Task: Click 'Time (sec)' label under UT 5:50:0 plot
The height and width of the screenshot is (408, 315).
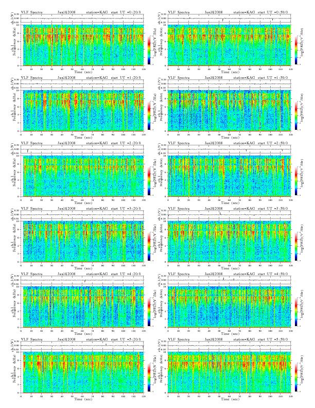Action: (230, 399)
